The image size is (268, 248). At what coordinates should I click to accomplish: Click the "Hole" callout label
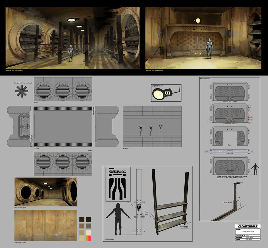click(x=146, y=212)
